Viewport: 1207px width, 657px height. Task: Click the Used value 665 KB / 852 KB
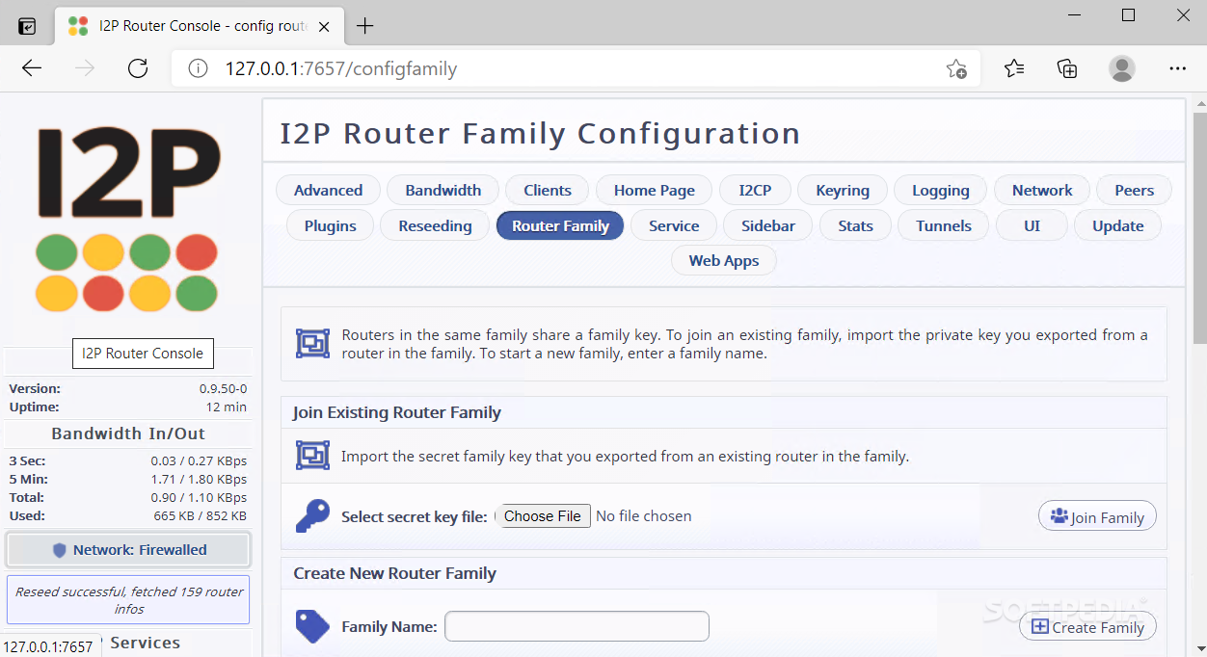201,515
